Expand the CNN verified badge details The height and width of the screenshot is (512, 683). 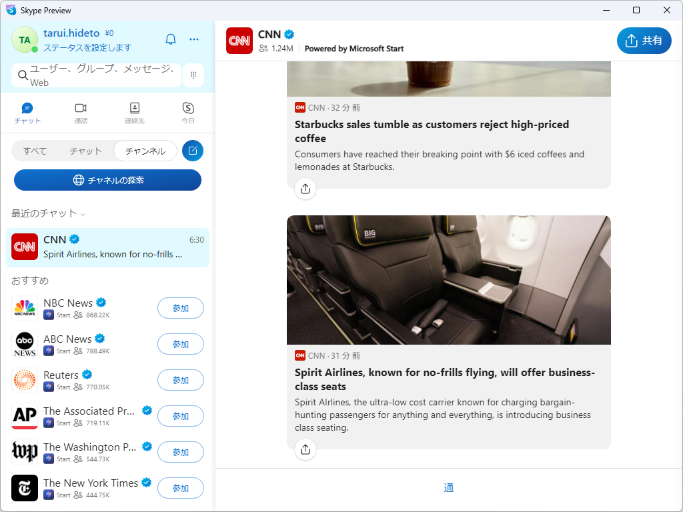tap(288, 33)
